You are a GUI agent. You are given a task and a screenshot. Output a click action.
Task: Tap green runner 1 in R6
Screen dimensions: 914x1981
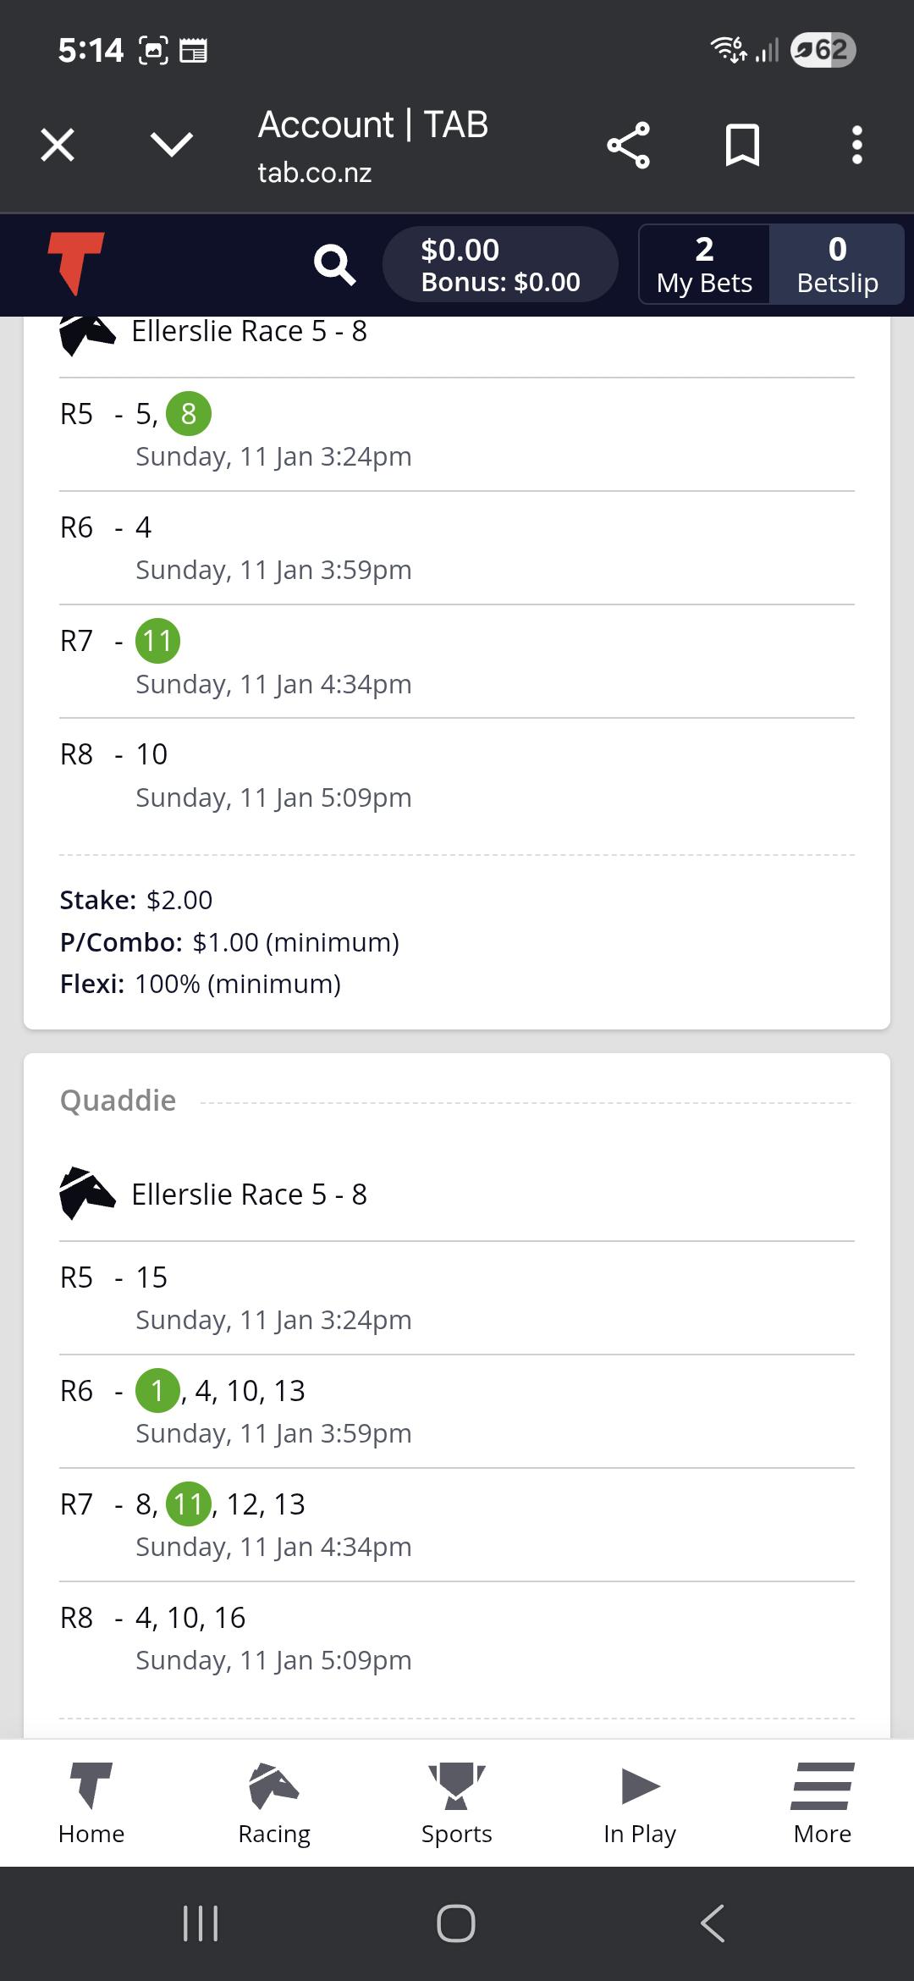click(157, 1390)
